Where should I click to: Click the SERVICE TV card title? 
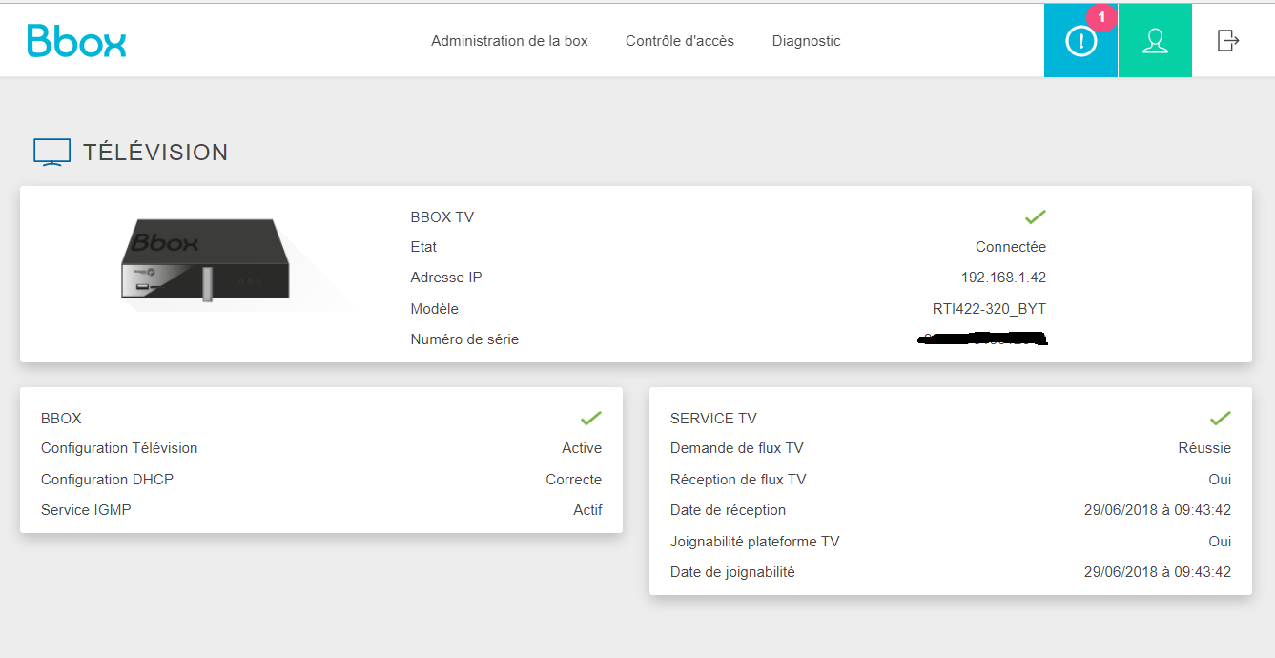click(x=713, y=419)
